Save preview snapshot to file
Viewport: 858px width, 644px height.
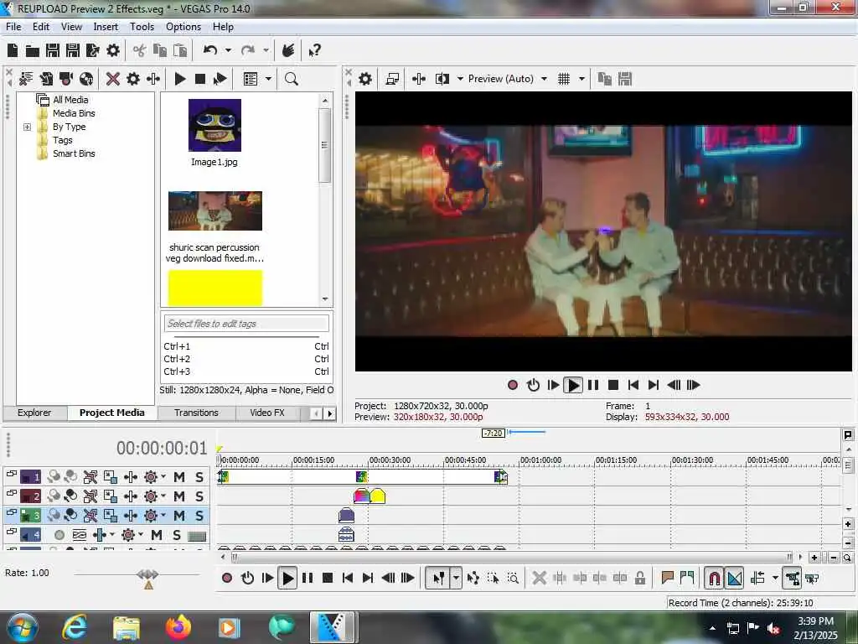tap(625, 79)
